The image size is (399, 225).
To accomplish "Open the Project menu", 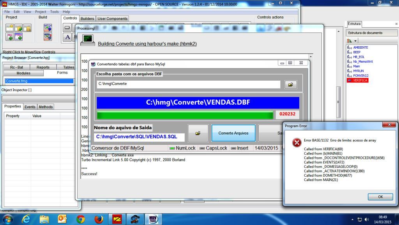I will click(x=41, y=12).
